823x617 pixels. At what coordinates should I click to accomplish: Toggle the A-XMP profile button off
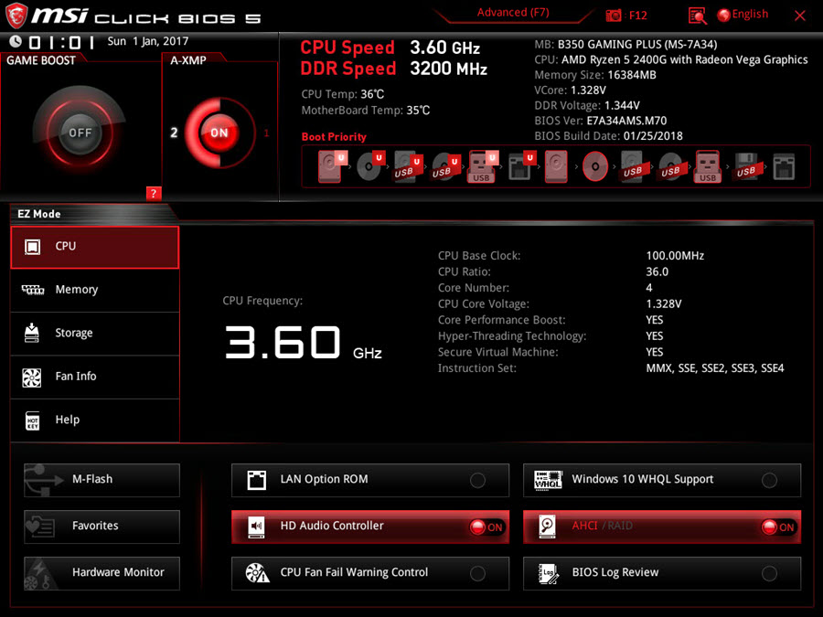click(219, 133)
